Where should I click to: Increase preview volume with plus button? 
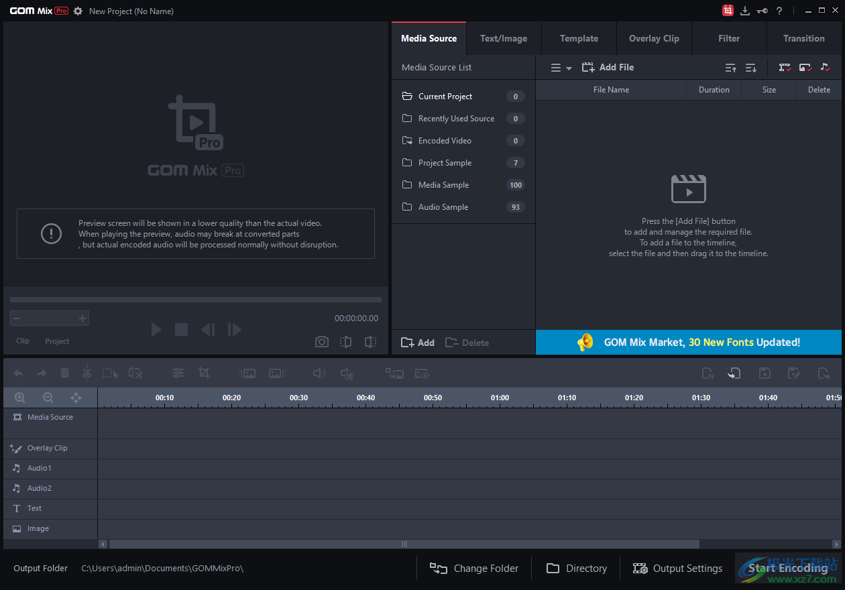tap(82, 318)
